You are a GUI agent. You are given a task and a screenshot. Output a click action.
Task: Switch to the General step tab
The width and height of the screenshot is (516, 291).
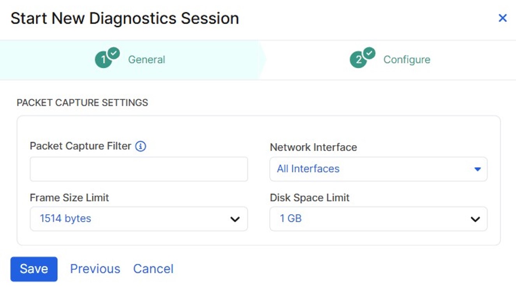pos(146,60)
